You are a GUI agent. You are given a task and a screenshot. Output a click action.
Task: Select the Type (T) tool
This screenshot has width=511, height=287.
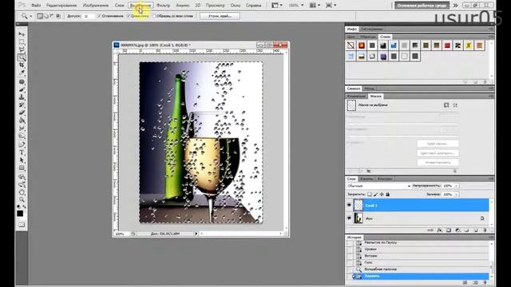22,152
